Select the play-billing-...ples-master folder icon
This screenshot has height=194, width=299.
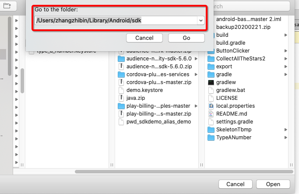pos(121,106)
